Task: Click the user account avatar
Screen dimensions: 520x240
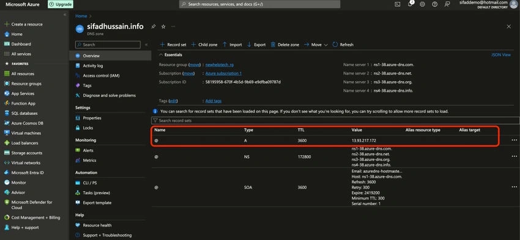Action: pos(513,4)
